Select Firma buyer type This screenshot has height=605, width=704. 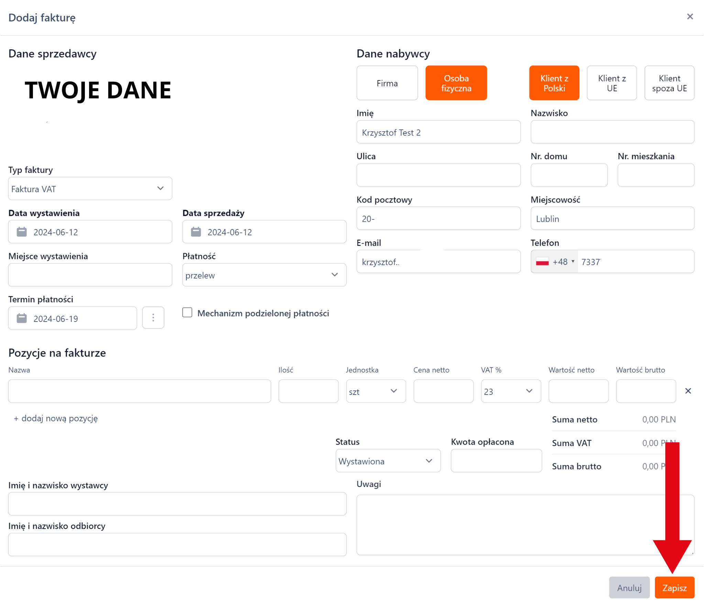point(387,83)
